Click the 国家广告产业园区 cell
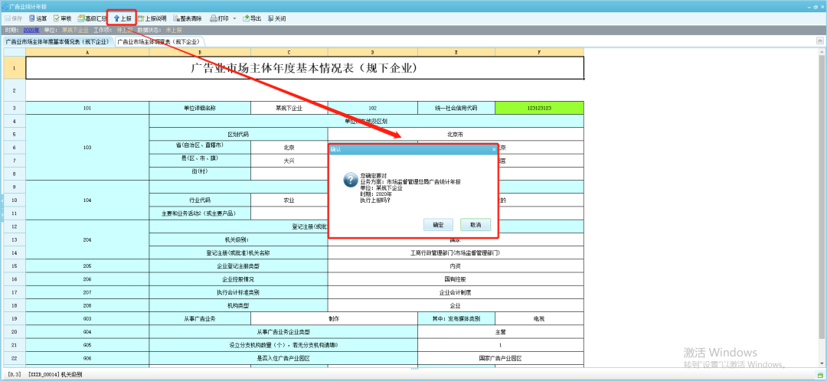The width and height of the screenshot is (827, 381). point(501,358)
